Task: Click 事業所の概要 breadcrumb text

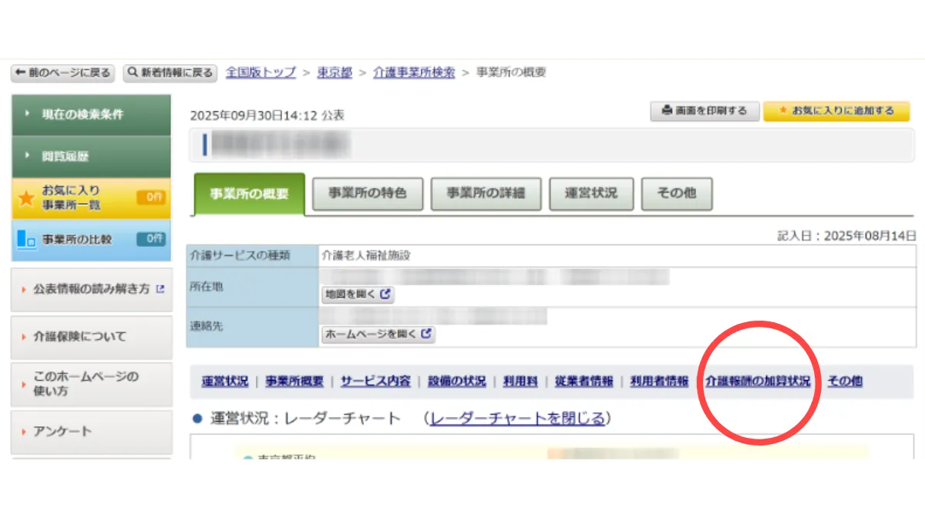Action: coord(511,72)
